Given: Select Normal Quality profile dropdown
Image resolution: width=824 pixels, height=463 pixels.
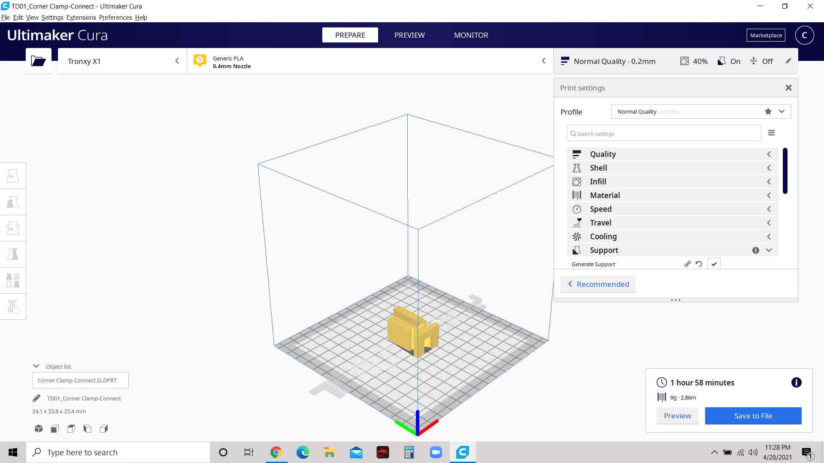Looking at the screenshot, I should pyautogui.click(x=700, y=111).
